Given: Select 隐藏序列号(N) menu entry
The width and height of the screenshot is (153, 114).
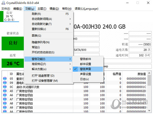Looking at the screenshot, I should 49,42.
